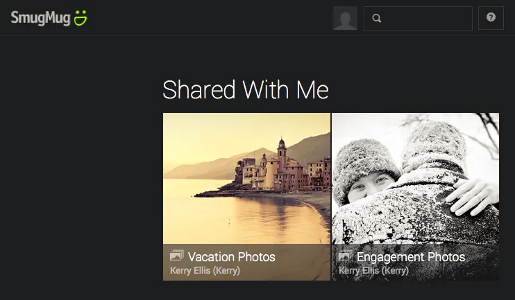Image resolution: width=515 pixels, height=300 pixels.
Task: Click the magnifying glass search icon
Action: [377, 19]
